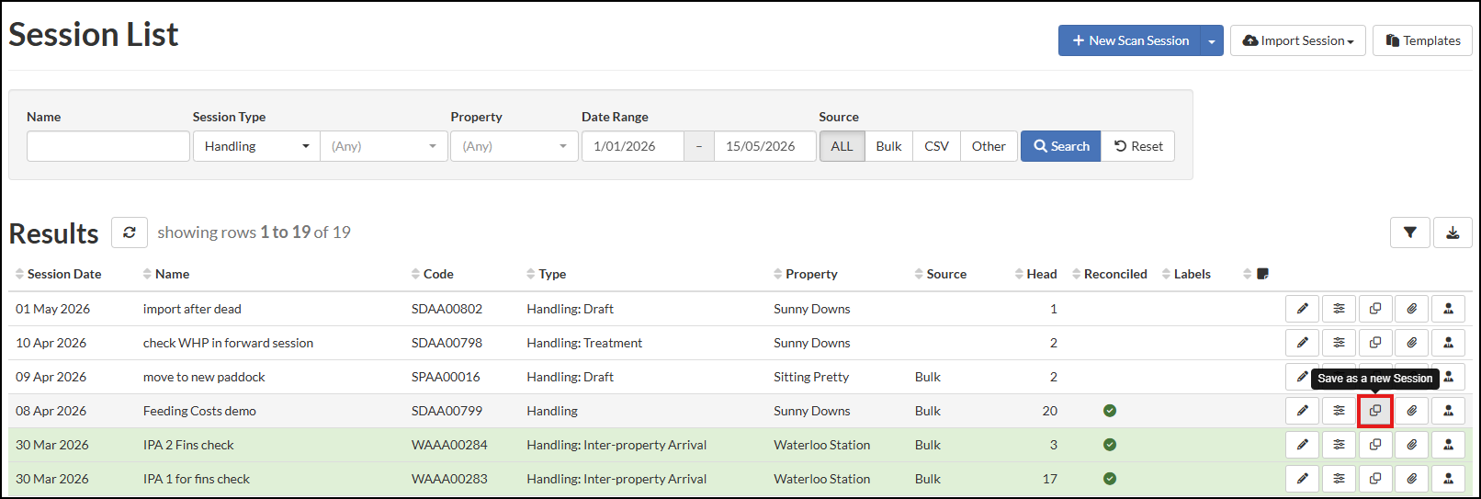
Task: Open paperclip for WAAA00283 row
Action: (1412, 479)
